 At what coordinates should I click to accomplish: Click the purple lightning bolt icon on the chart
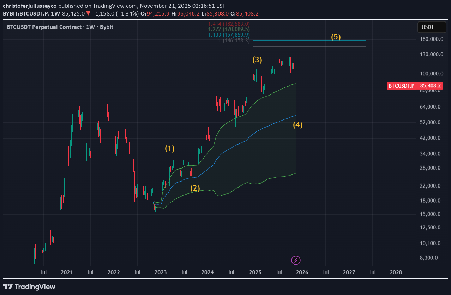point(296,260)
